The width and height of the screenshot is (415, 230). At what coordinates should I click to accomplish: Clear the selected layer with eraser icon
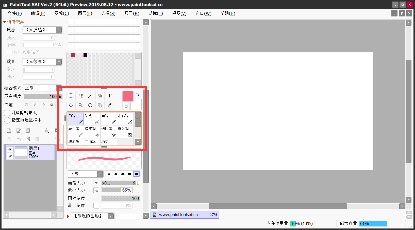click(x=28, y=139)
